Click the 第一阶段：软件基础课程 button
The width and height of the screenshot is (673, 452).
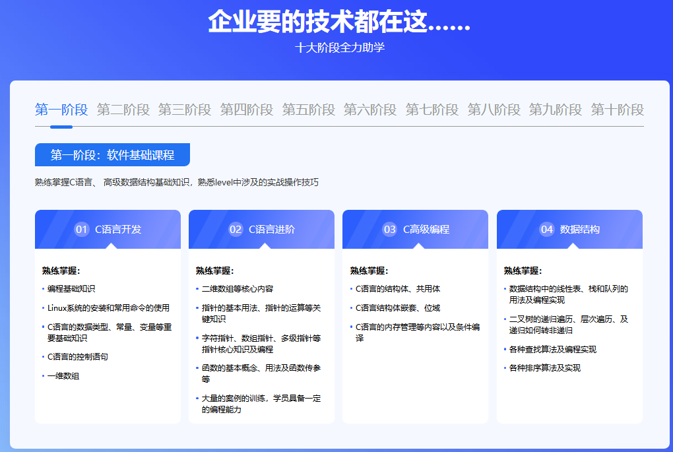click(112, 154)
